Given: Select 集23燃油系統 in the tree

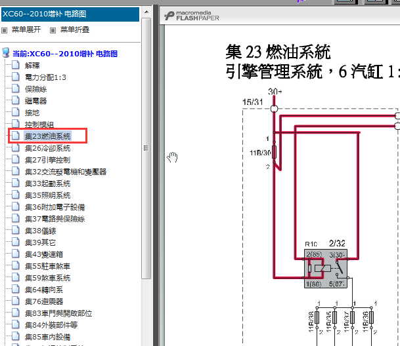Looking at the screenshot, I should tap(47, 136).
